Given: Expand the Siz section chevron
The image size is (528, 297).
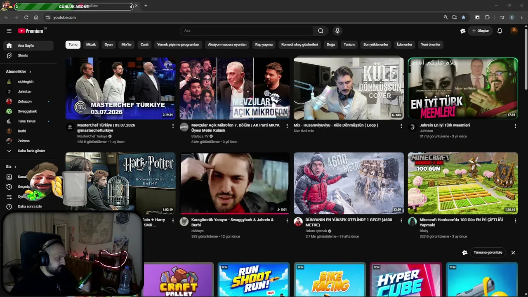Looking at the screenshot, I should (15, 167).
